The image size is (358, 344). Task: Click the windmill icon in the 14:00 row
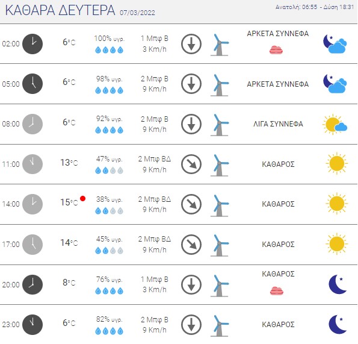tap(220, 205)
